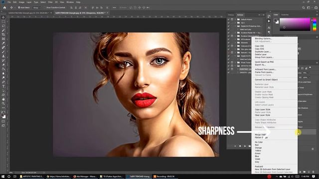Click the play selection button in Actions panel
The width and height of the screenshot is (319, 179).
pos(245,146)
